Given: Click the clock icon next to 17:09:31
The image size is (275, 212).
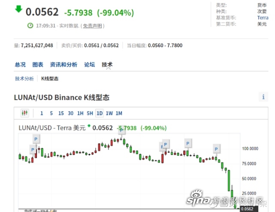Looking at the screenshot, I should [x=30, y=26].
